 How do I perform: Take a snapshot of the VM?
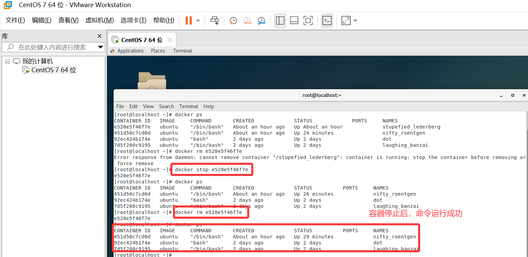pos(233,21)
